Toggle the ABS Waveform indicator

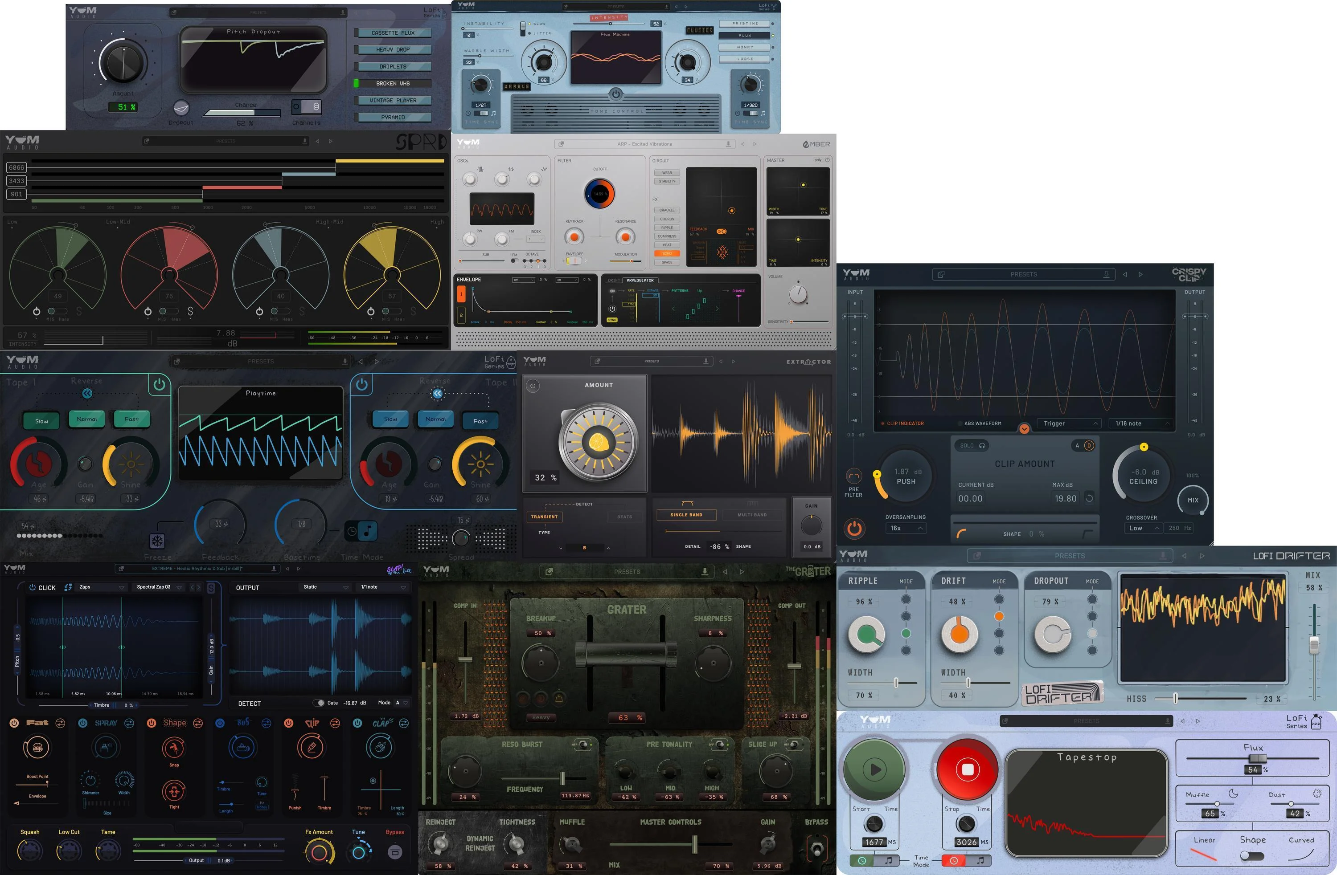coord(980,423)
